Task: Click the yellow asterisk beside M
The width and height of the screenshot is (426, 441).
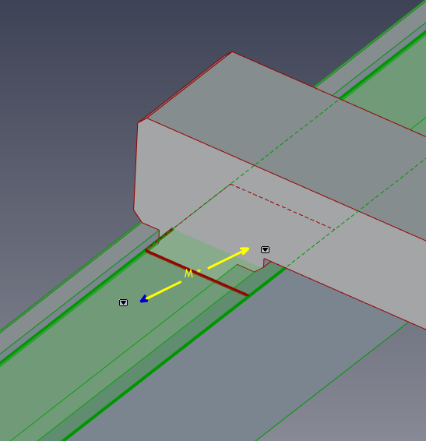Action: coord(199,271)
